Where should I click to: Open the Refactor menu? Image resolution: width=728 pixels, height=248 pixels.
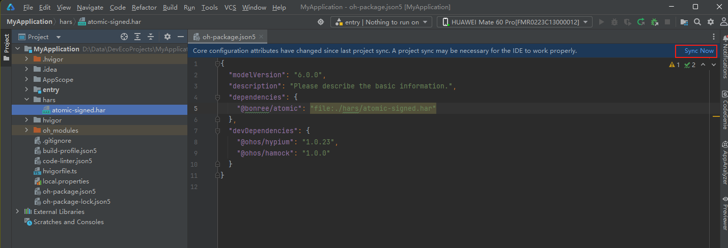(x=144, y=8)
